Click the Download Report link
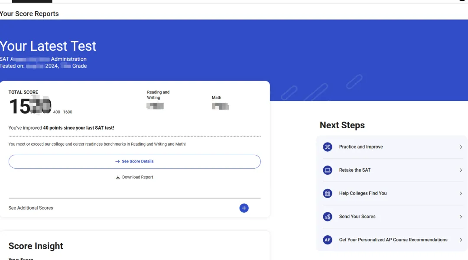 tap(137, 177)
